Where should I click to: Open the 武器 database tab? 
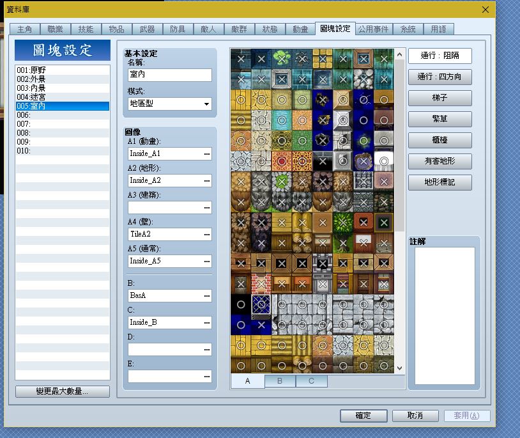[x=147, y=29]
